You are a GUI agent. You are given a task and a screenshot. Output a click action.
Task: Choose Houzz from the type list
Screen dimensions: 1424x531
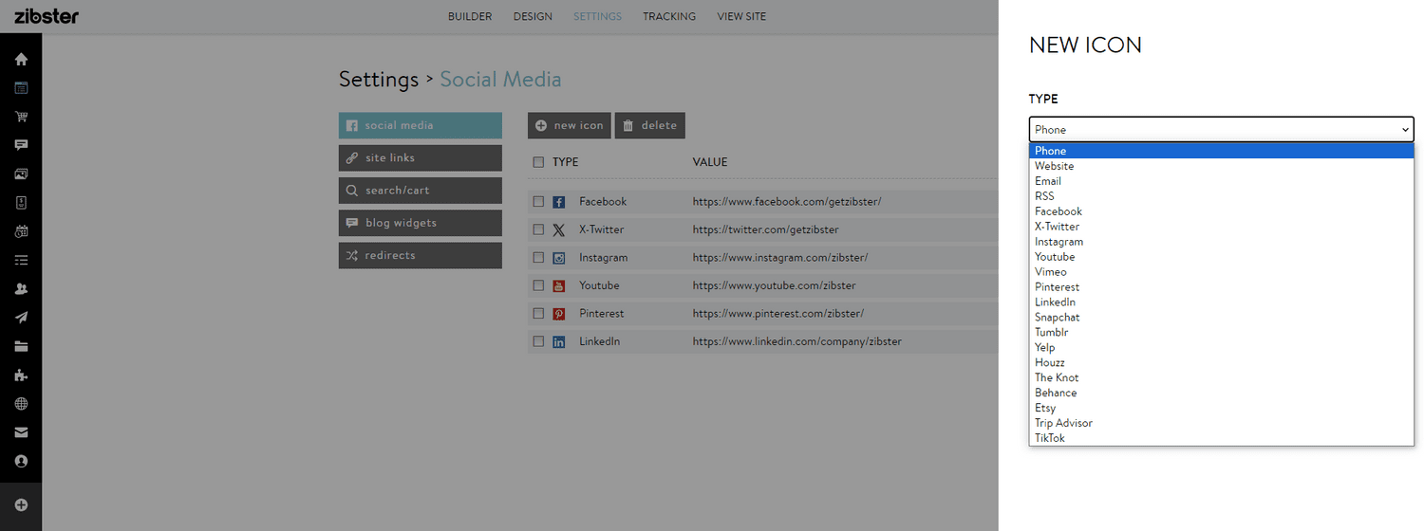[x=1222, y=363]
